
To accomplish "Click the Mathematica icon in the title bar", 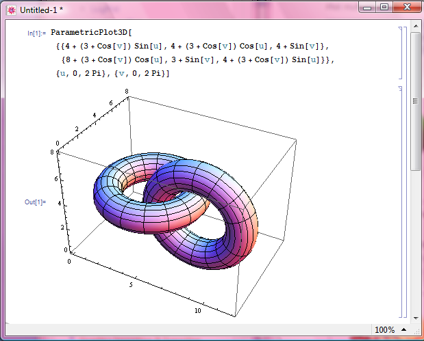I will (x=12, y=10).
